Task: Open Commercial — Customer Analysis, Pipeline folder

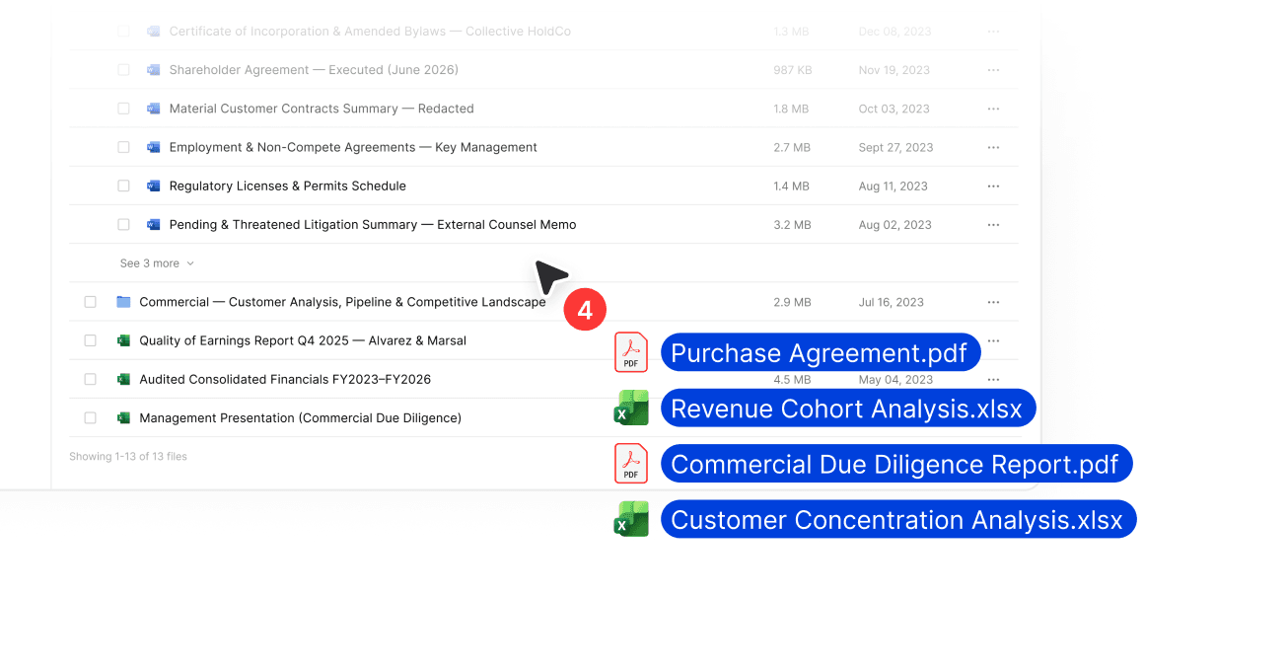Action: pyautogui.click(x=342, y=302)
